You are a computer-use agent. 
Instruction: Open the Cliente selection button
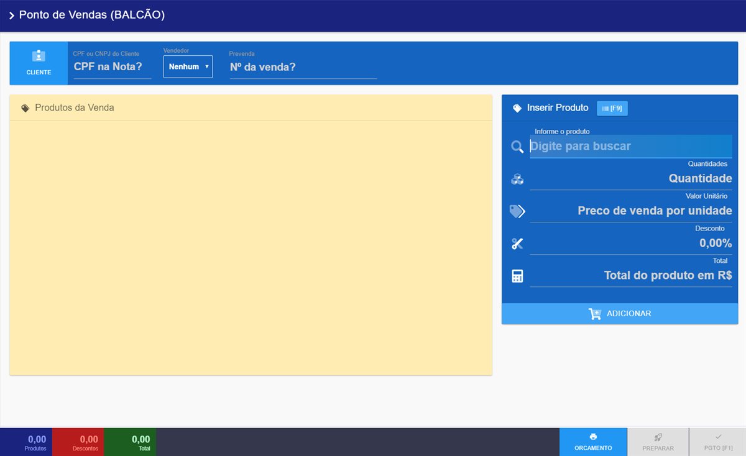pos(39,63)
